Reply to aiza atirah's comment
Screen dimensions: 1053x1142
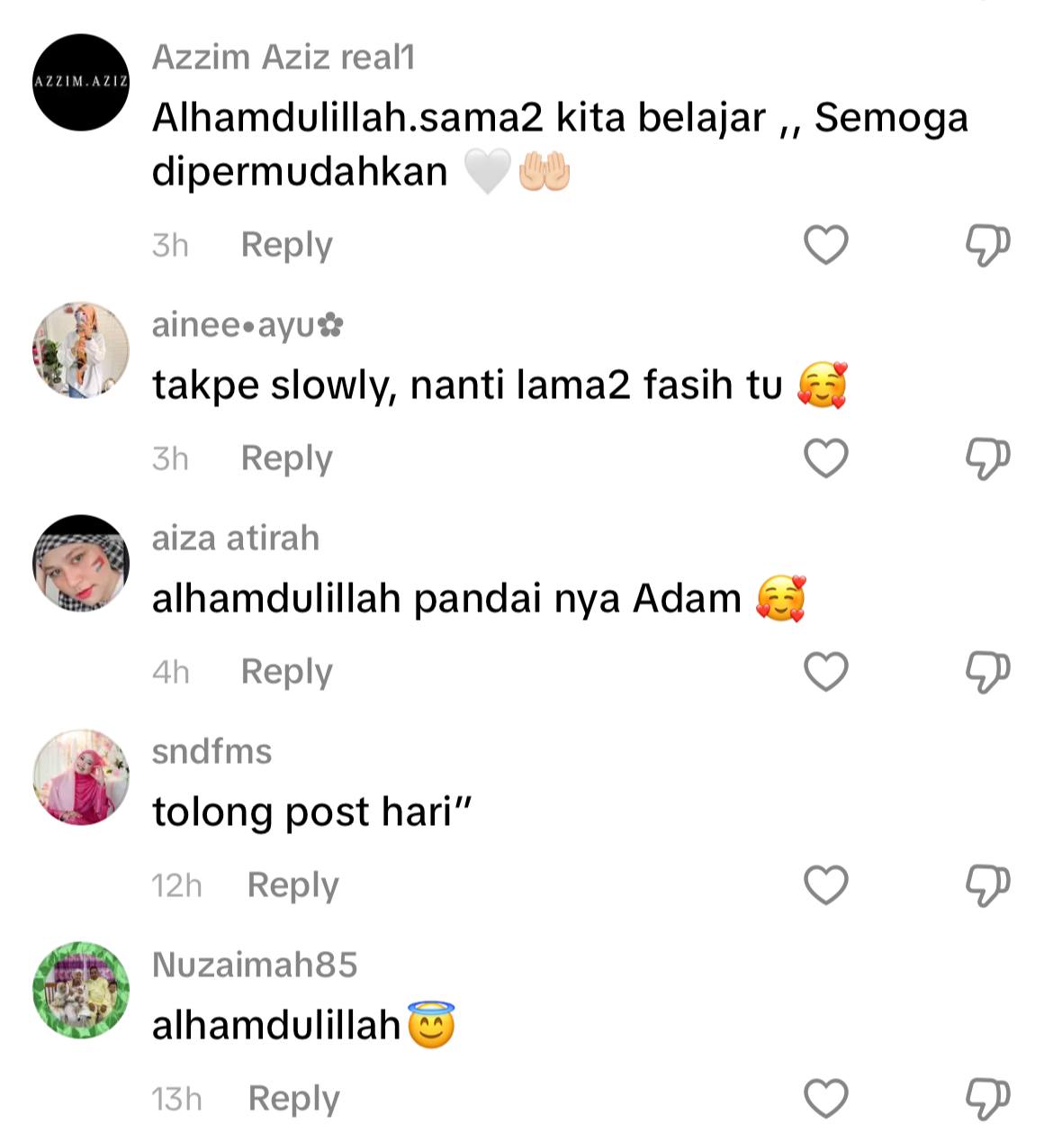[x=286, y=672]
